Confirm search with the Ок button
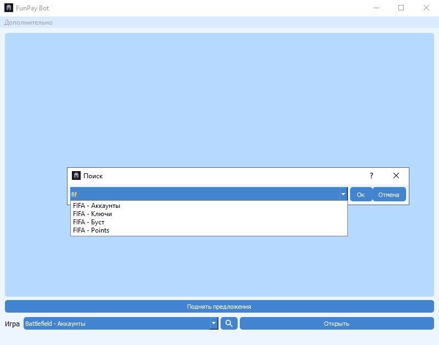 click(x=361, y=195)
